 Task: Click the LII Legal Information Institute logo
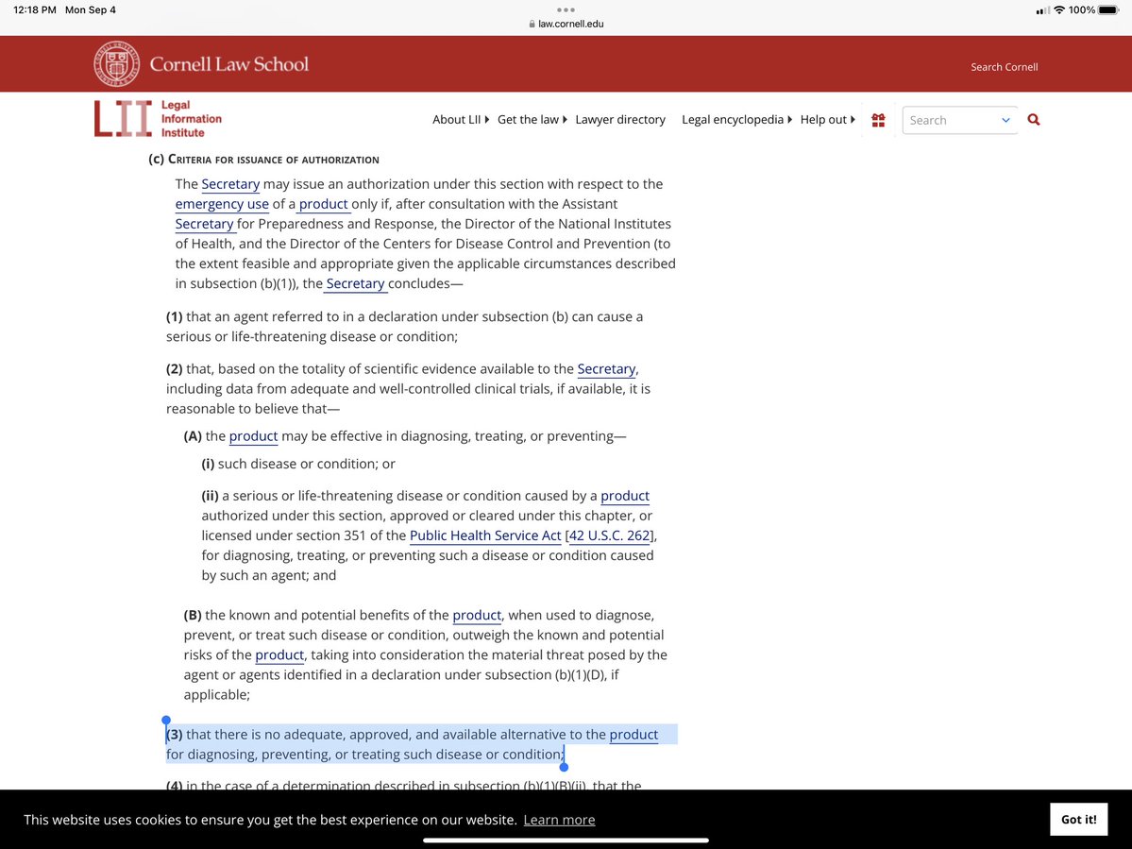158,119
